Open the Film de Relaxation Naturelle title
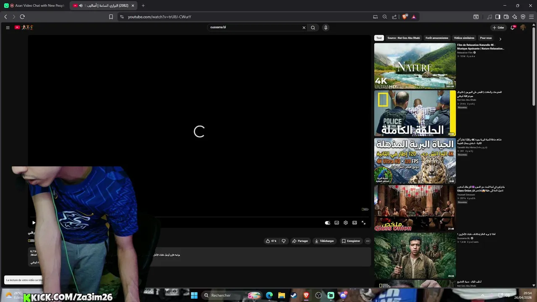The height and width of the screenshot is (302, 537). [481, 47]
